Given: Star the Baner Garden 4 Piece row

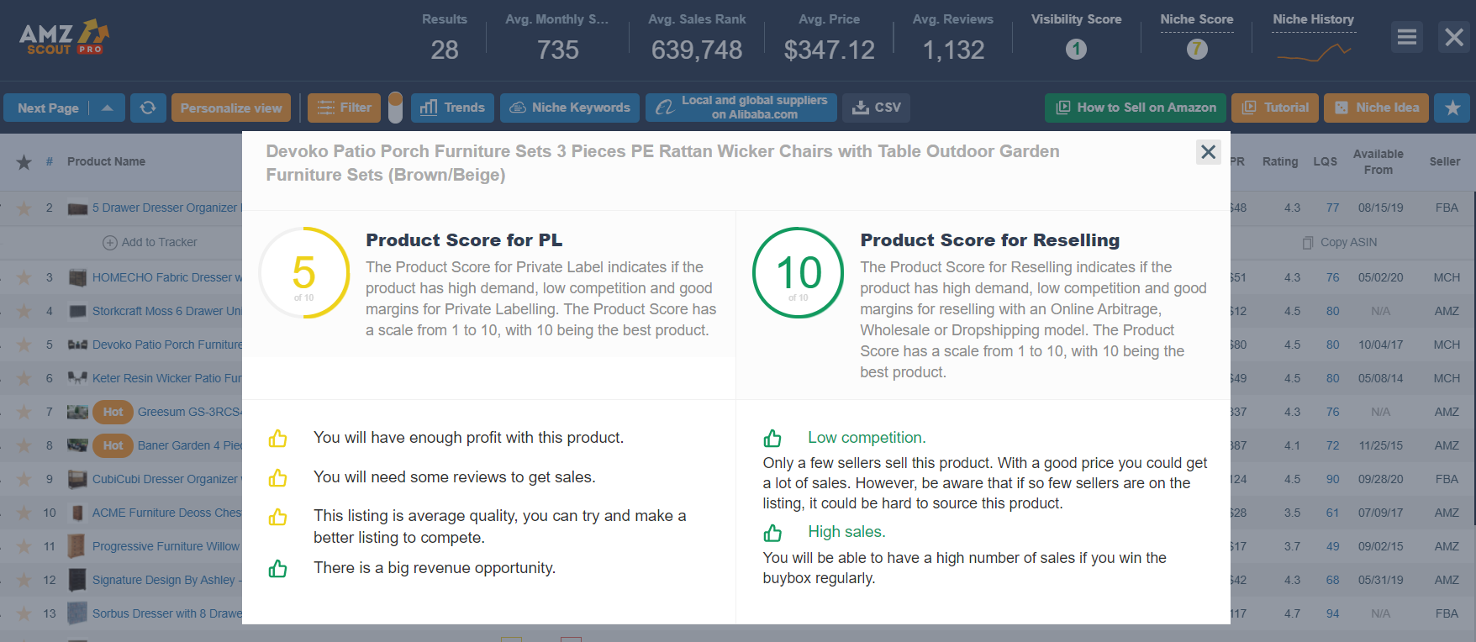Looking at the screenshot, I should point(24,445).
